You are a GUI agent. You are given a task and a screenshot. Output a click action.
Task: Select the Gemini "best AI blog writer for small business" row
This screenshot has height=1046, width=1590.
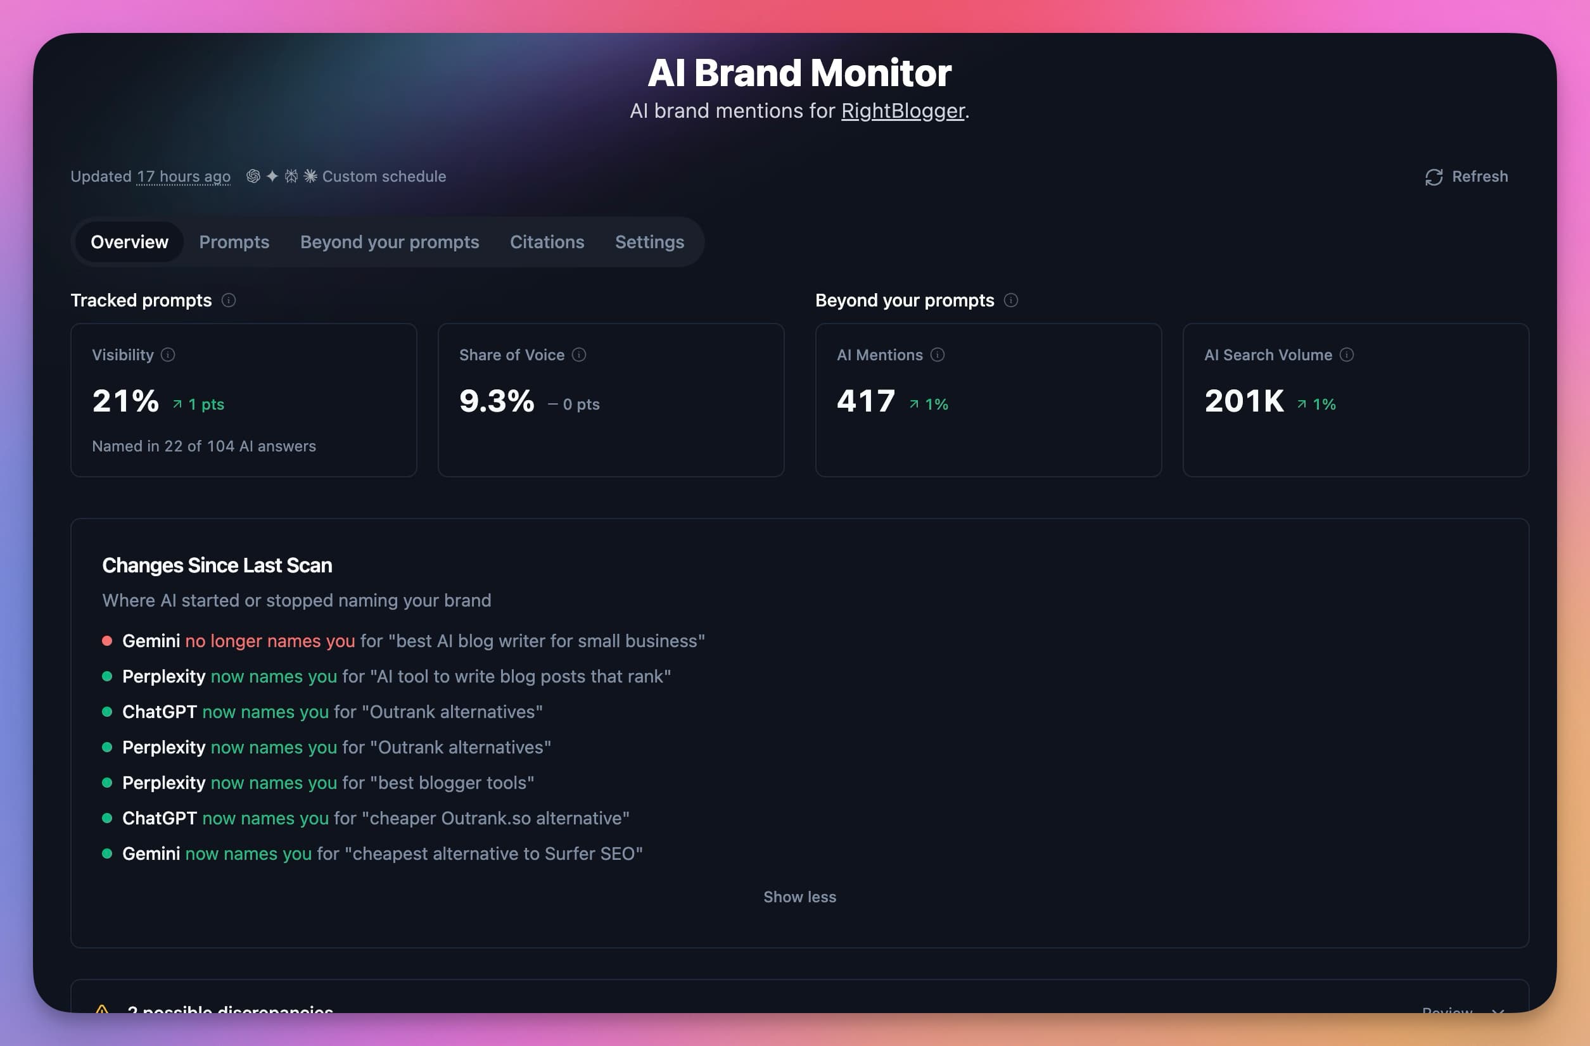point(404,641)
